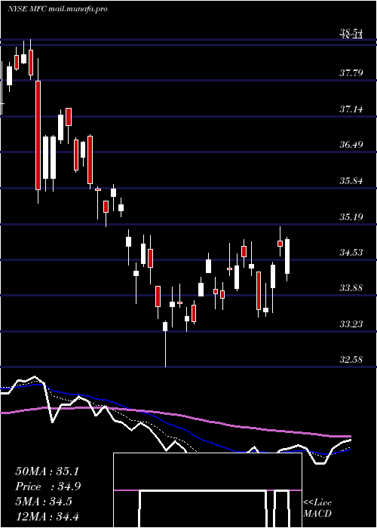Screen dimensions: 377x528
Task: Click the '5MA : 34.5' readout
Action: click(44, 502)
